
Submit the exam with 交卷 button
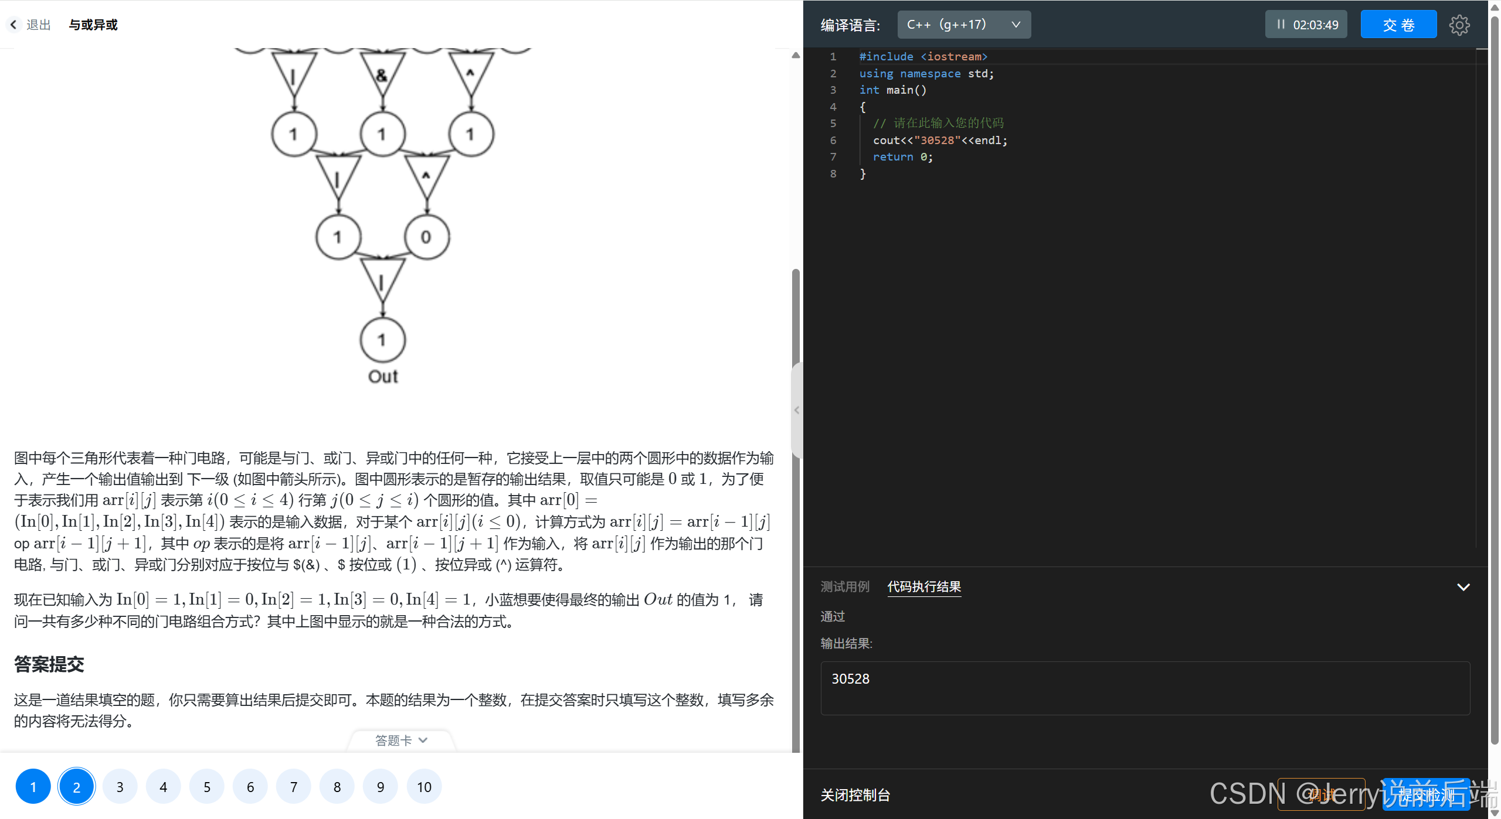[1398, 25]
